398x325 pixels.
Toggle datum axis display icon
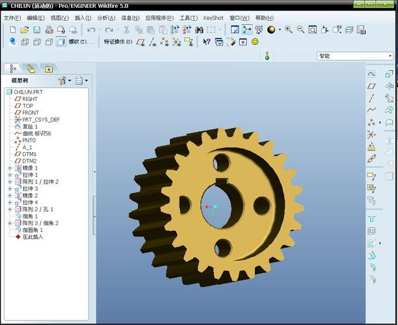click(x=152, y=42)
